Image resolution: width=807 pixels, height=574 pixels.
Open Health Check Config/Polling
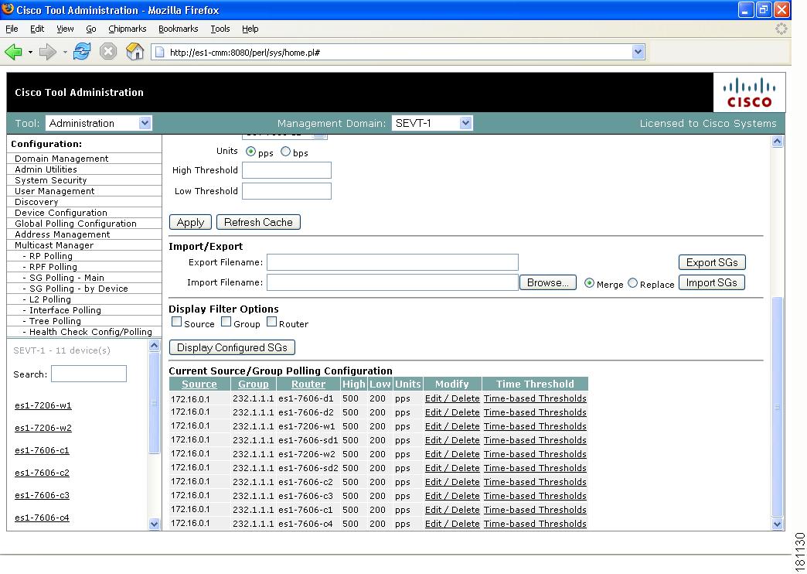pyautogui.click(x=90, y=332)
